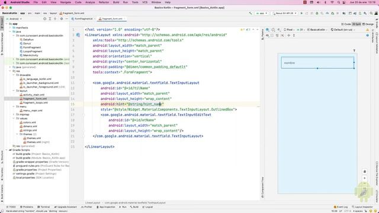
Task: Open Search Everywhere magnifier in the toolbar
Action: pyautogui.click(x=371, y=13)
